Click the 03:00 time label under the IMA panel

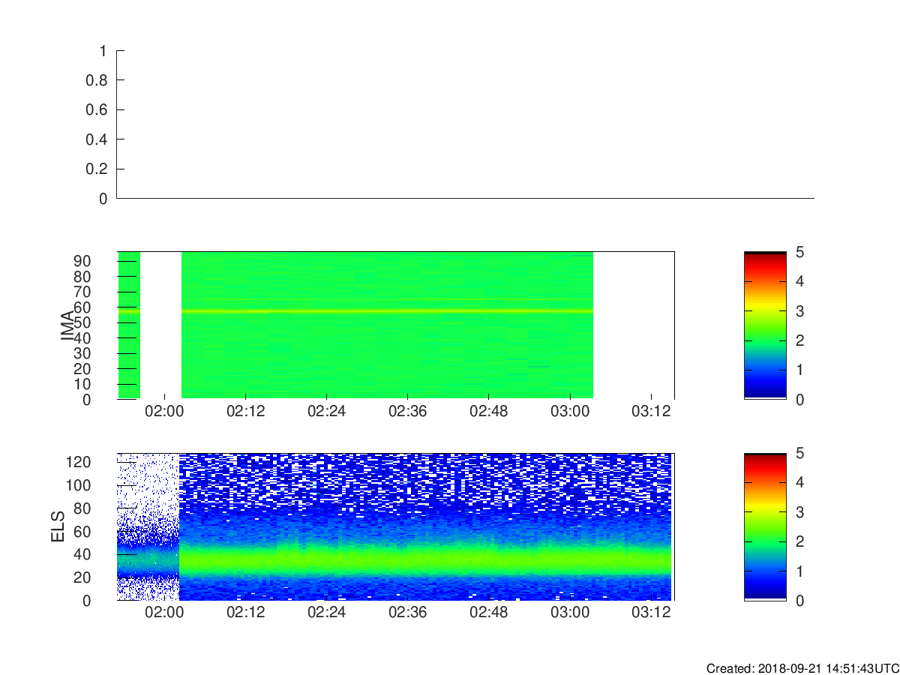point(570,411)
